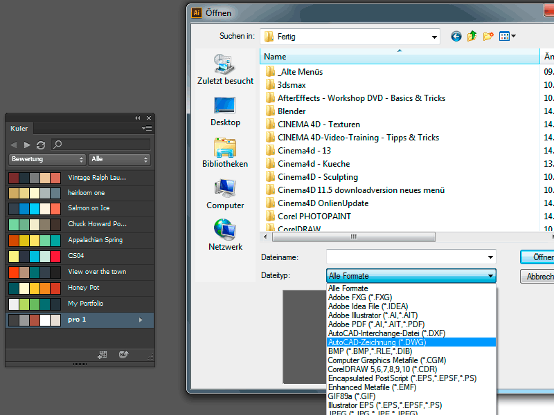Viewport: 554px width, 415px height.
Task: Select CINEMA 4D - Texturen folder
Action: tap(313, 124)
